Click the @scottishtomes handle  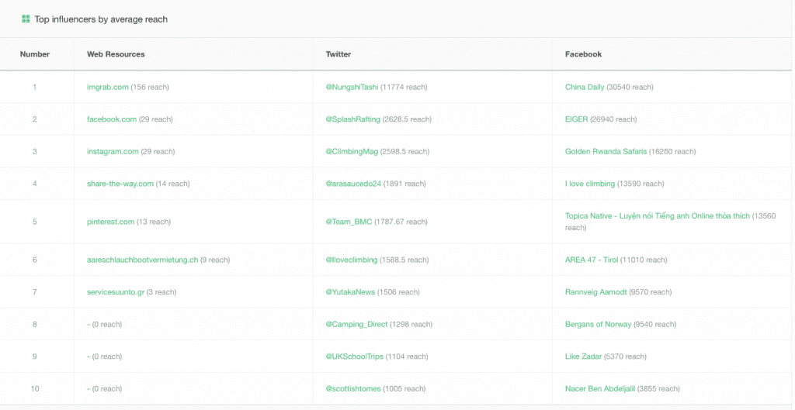[353, 388]
